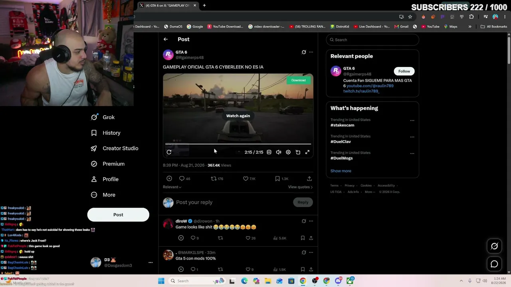Follow GTA 6 in Relevant people
Image resolution: width=511 pixels, height=287 pixels.
pyautogui.click(x=404, y=71)
